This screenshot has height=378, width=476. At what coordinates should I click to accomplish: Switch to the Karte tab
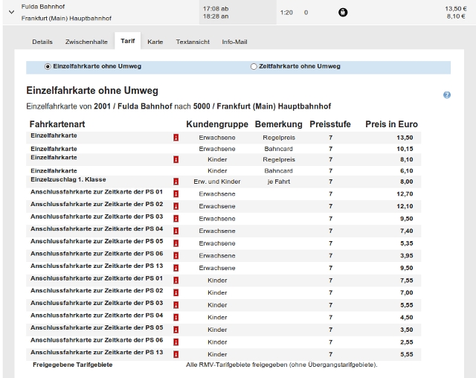pos(155,42)
